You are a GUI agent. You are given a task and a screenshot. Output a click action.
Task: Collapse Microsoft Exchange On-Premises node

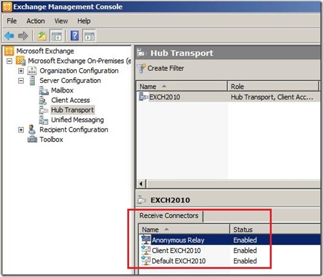pyautogui.click(x=9, y=61)
